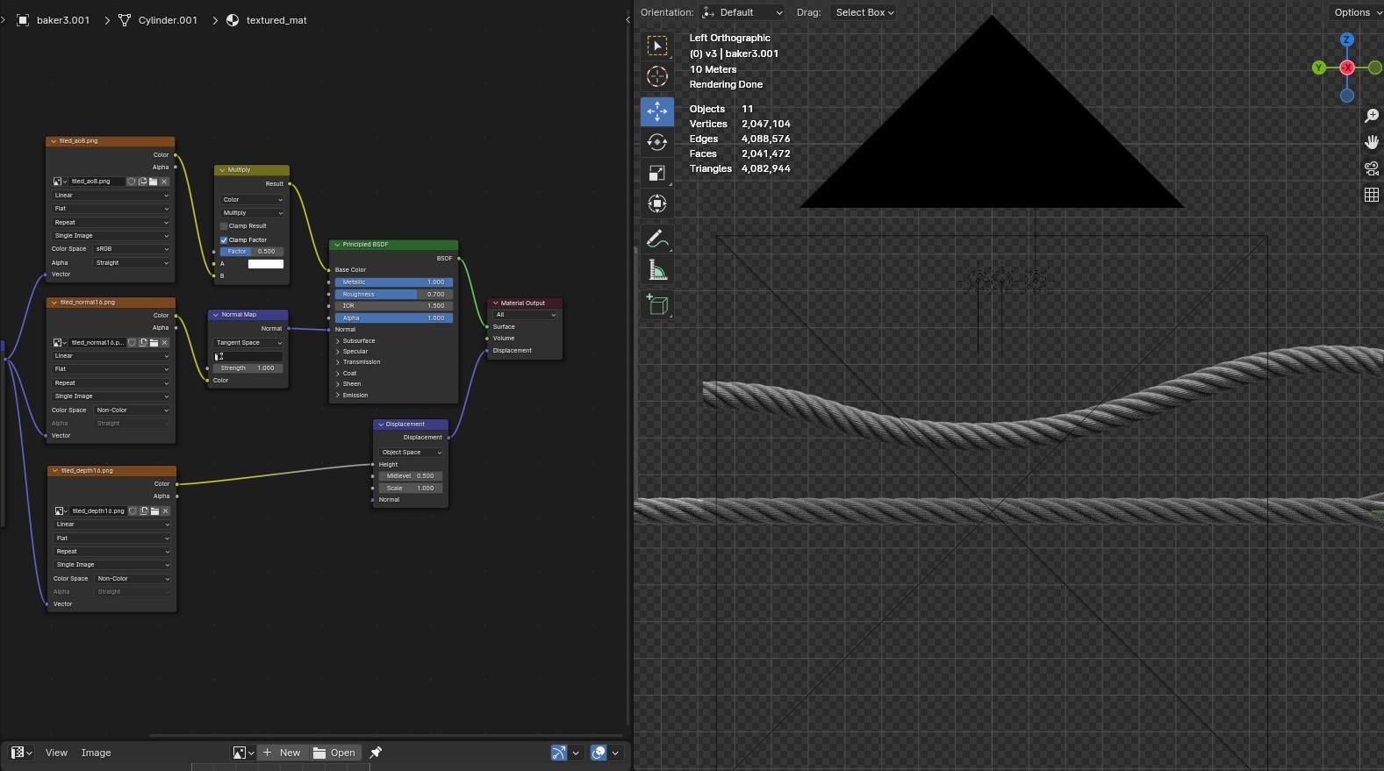Screen dimensions: 1384x771
Task: Collapse the Multiply node
Action: [222, 170]
